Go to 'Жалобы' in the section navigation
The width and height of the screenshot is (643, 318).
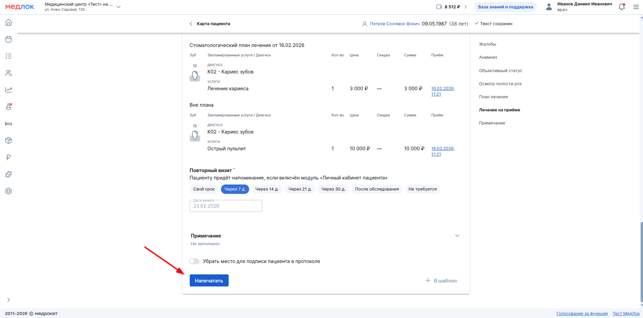487,44
